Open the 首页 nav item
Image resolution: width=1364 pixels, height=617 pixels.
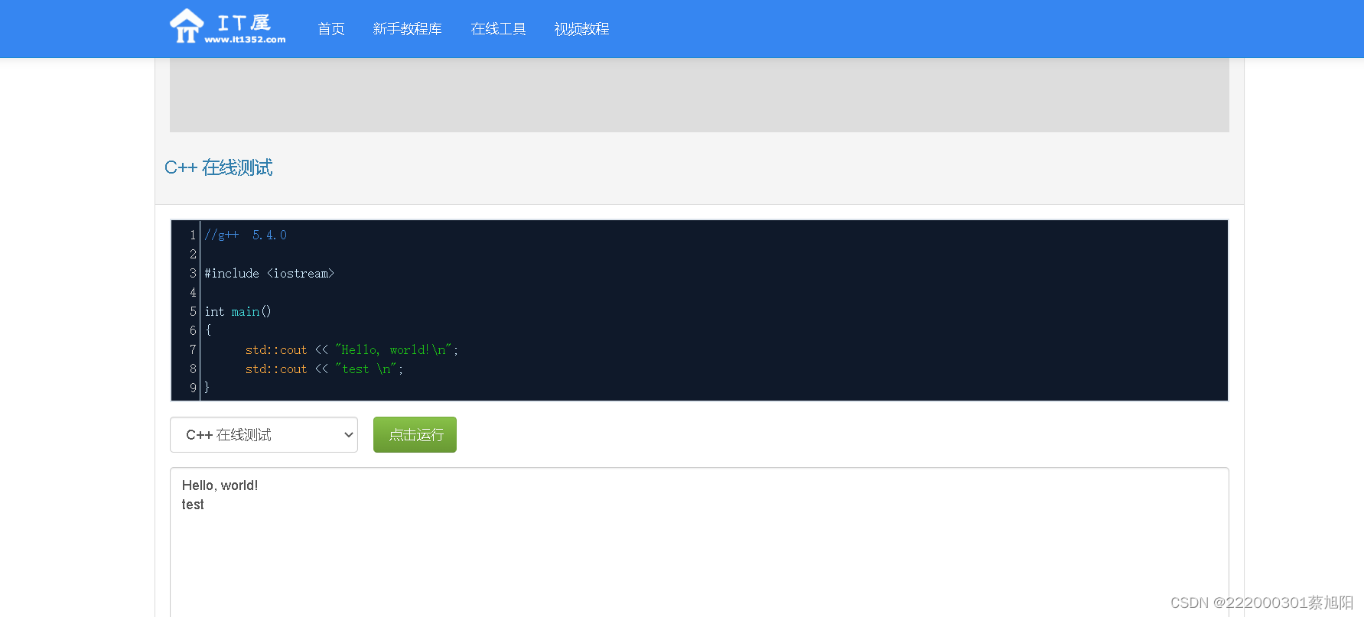pos(331,29)
